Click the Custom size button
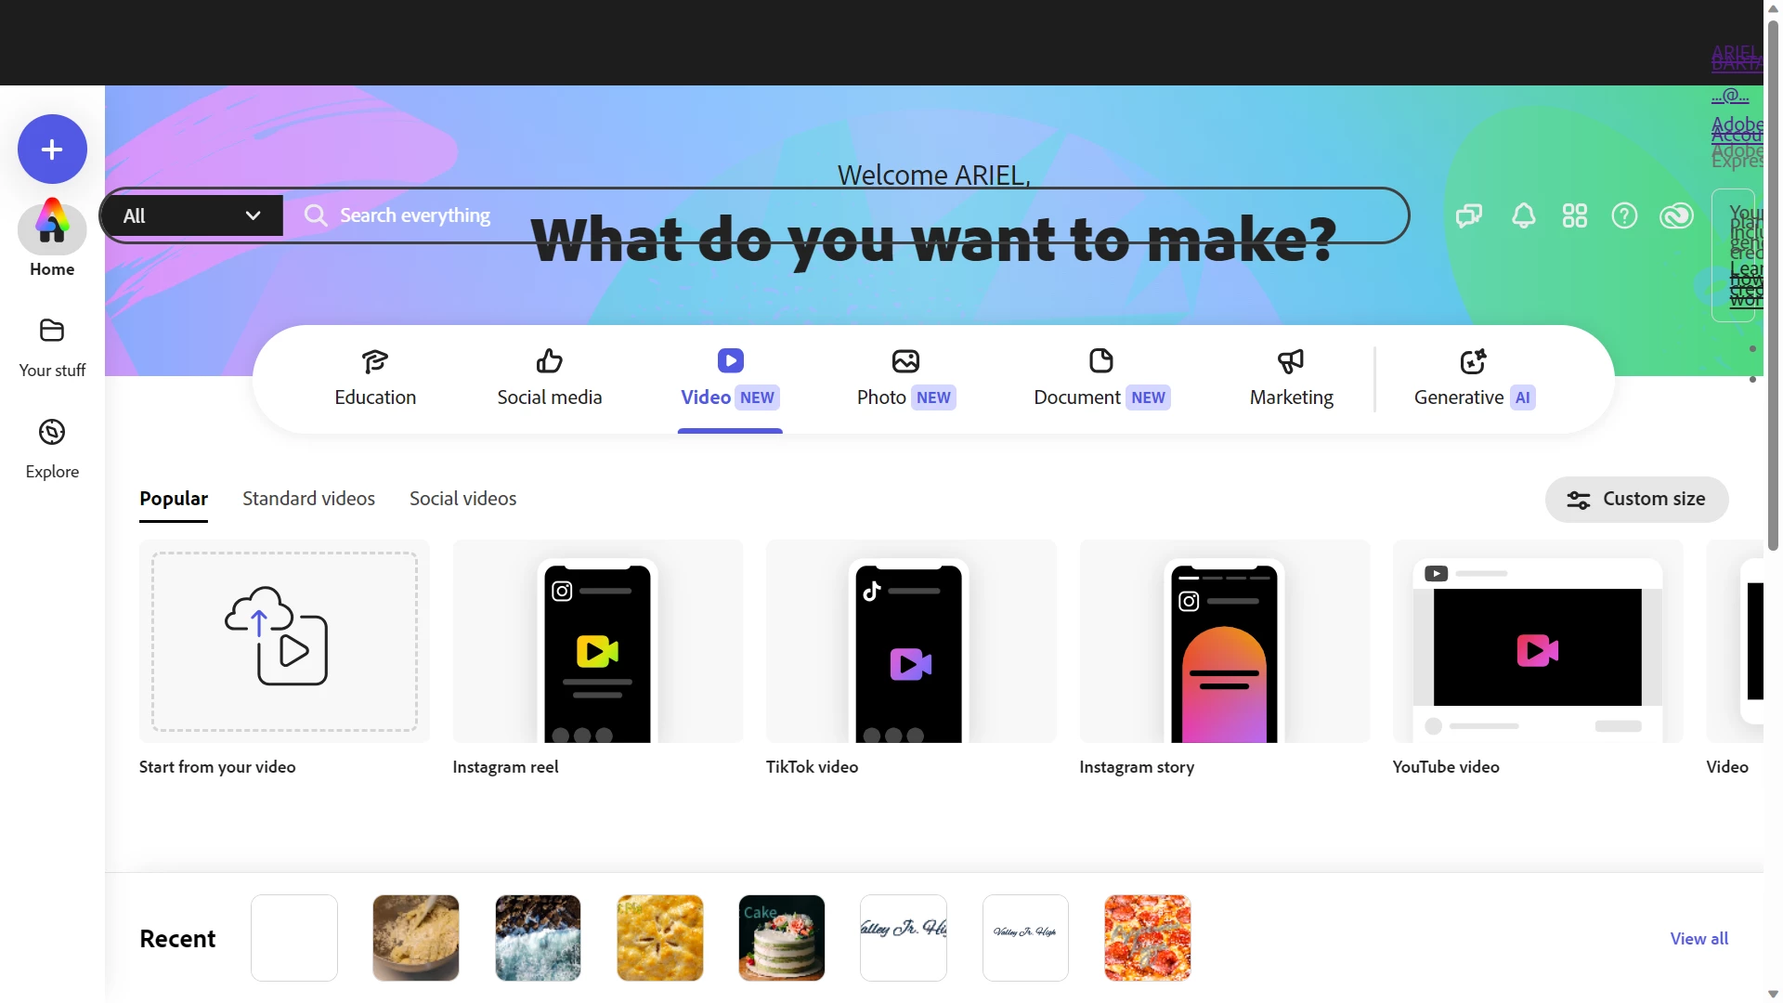Screen dimensions: 1783x1003 click(1636, 500)
